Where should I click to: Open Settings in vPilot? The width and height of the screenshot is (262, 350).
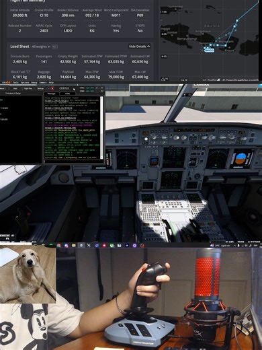click(x=40, y=88)
